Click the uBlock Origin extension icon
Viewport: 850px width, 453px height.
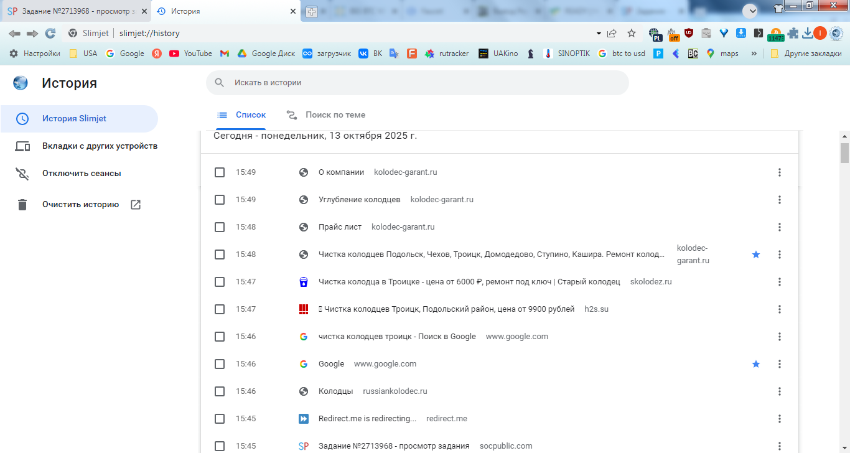tap(689, 34)
